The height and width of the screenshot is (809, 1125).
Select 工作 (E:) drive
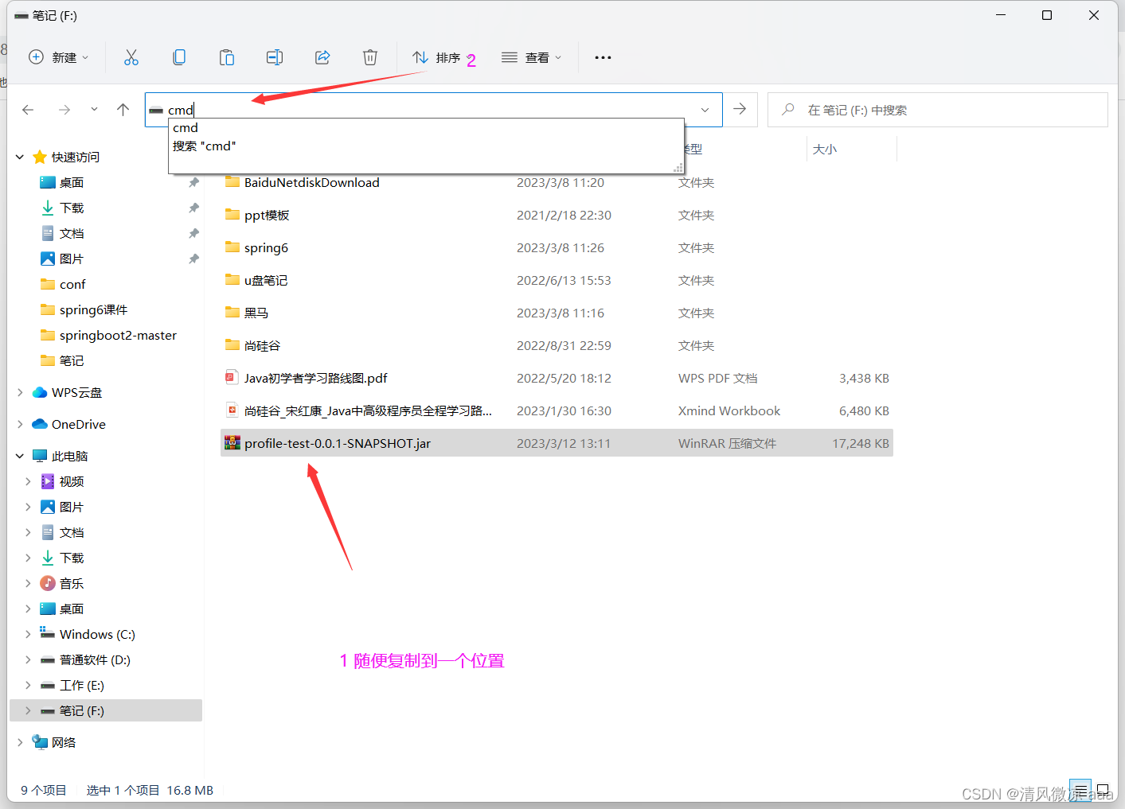[x=82, y=685]
